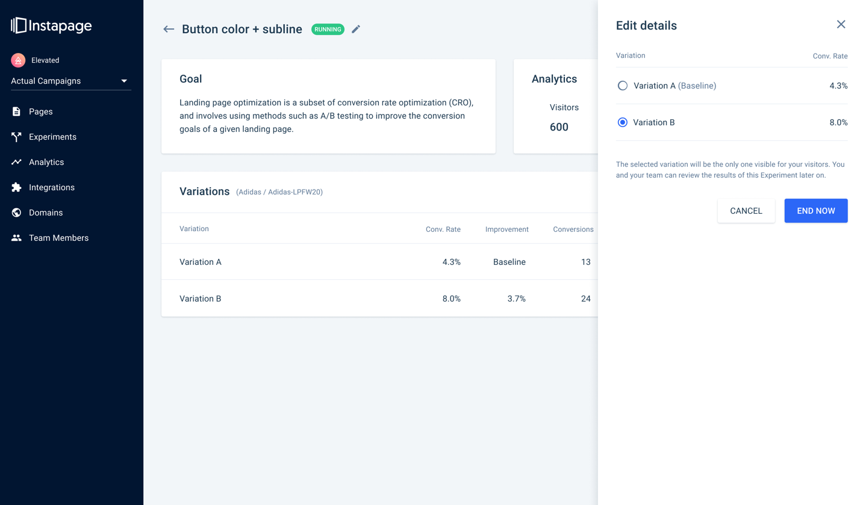Click the pencil icon to edit experiment name
This screenshot has width=863, height=505.
[356, 29]
